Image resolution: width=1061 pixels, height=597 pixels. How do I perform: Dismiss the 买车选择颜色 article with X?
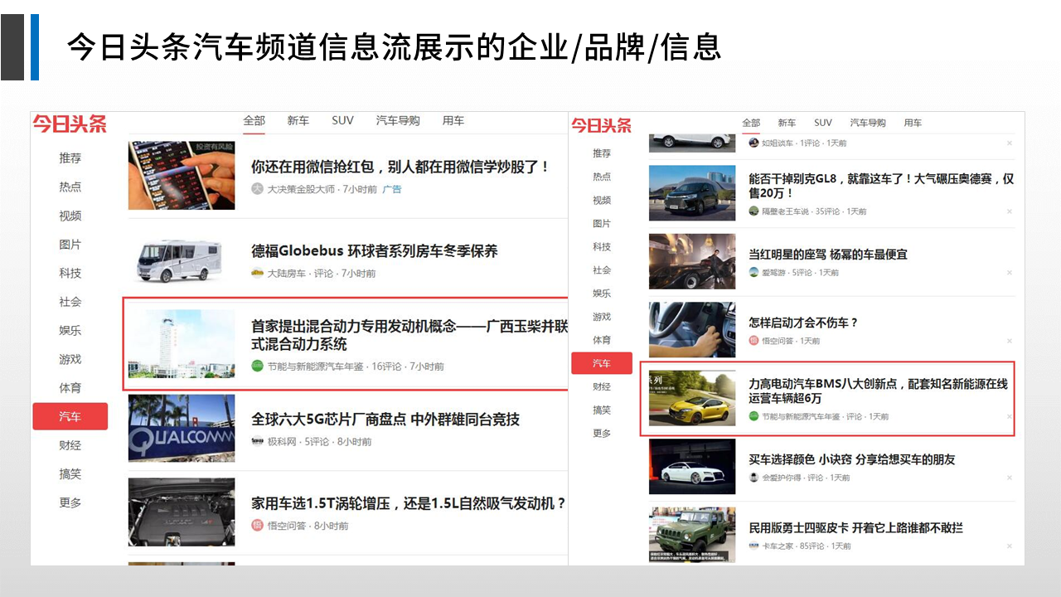(x=1009, y=478)
